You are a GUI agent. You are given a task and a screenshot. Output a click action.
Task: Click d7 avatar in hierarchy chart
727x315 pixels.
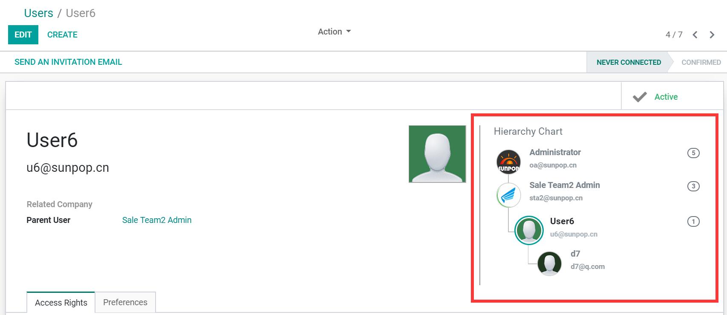coord(549,263)
